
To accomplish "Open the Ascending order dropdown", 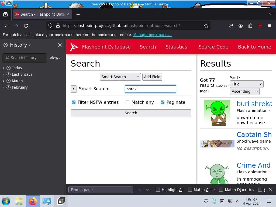I will pos(244,92).
